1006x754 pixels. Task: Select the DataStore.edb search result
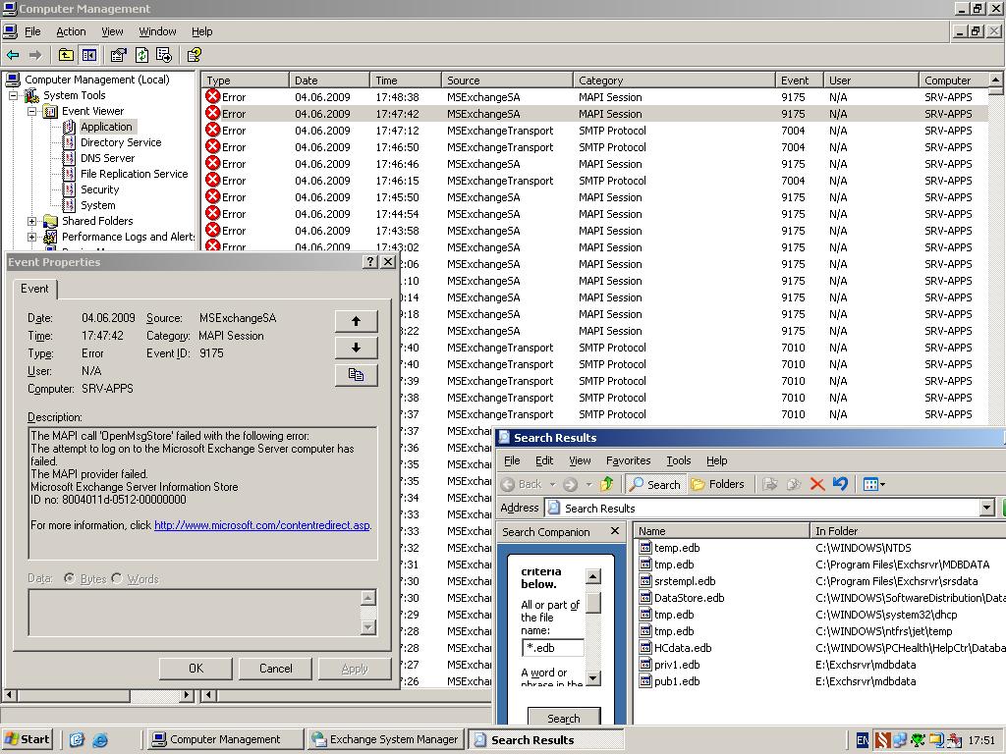[x=689, y=598]
